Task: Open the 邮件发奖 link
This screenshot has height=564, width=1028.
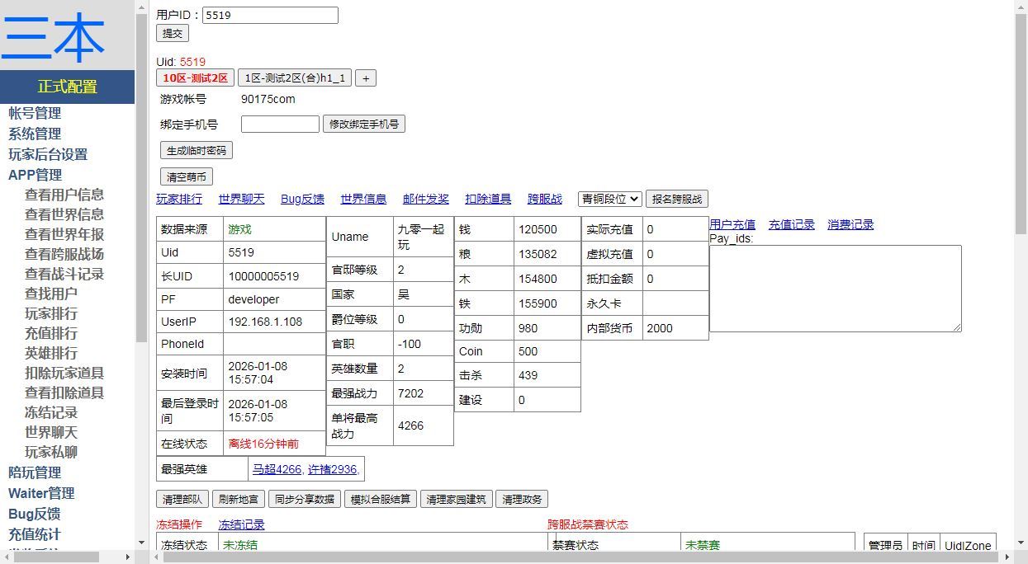Action: point(425,199)
